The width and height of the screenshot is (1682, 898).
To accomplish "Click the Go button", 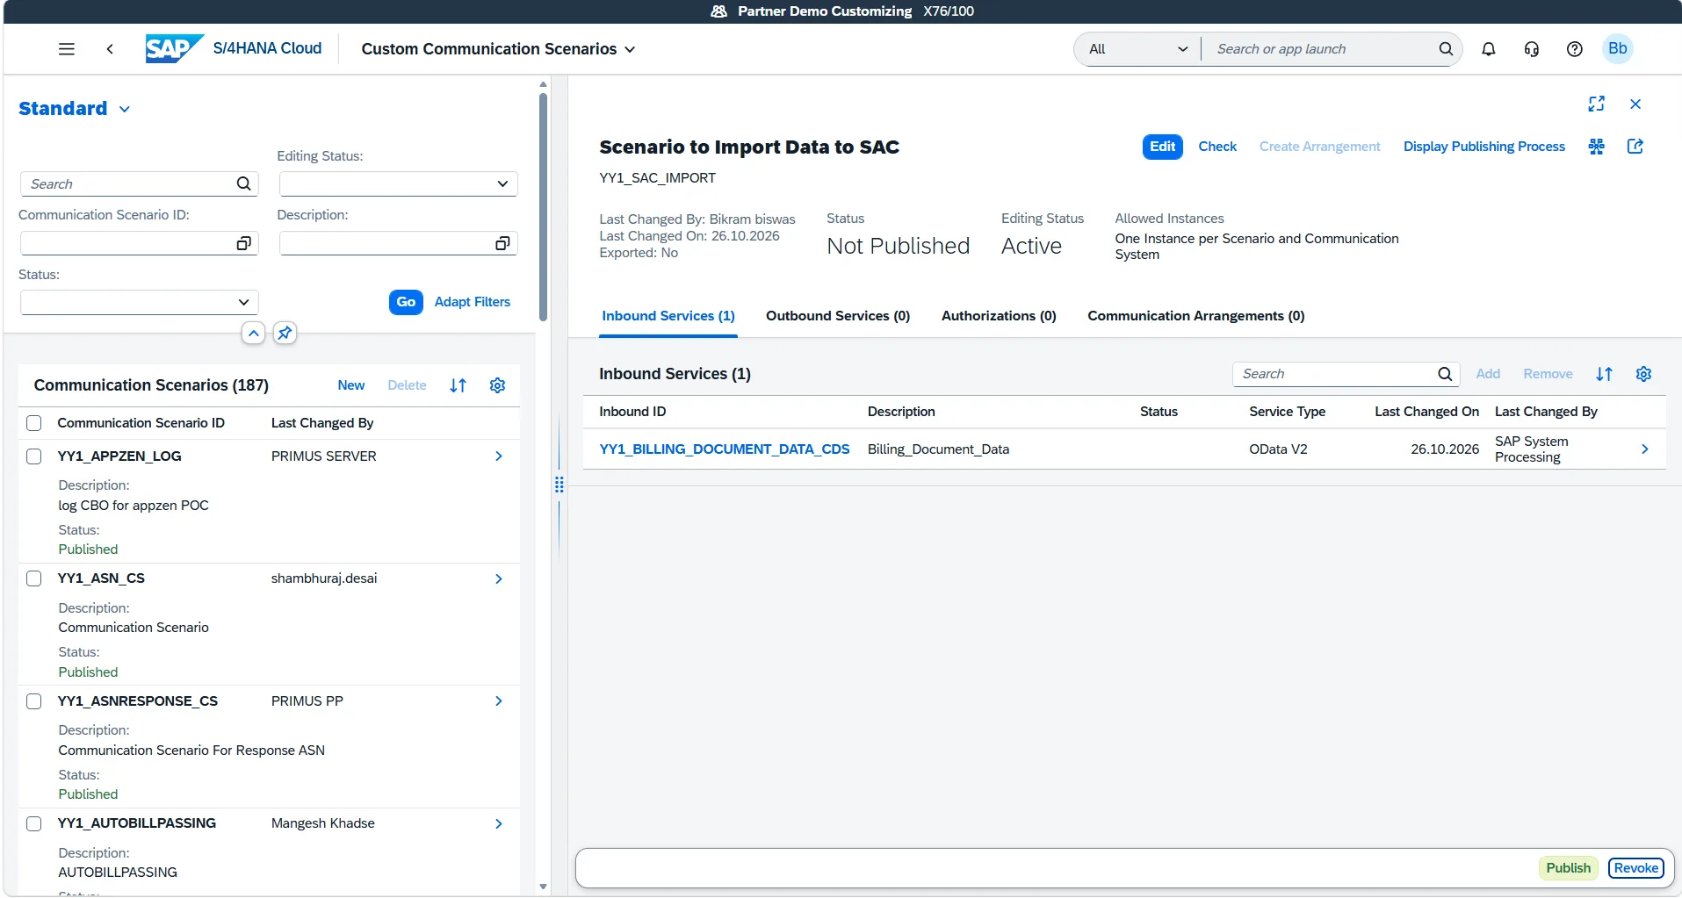I will point(406,302).
